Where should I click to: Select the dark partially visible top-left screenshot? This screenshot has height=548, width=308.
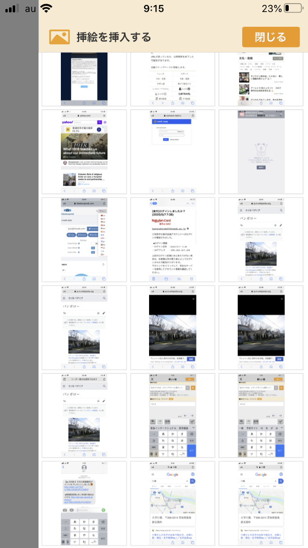pyautogui.click(x=85, y=79)
